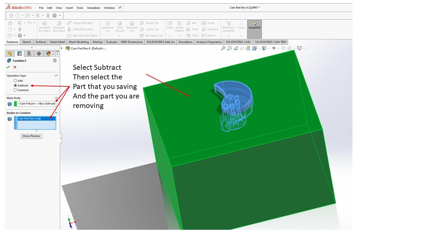Image resolution: width=422 pixels, height=237 pixels.
Task: Expand the Cam Part Rev 4 tree
Action: 62,48
